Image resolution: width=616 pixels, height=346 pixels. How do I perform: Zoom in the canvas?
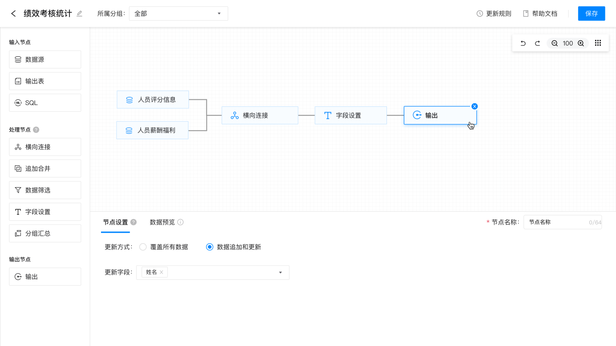point(581,43)
